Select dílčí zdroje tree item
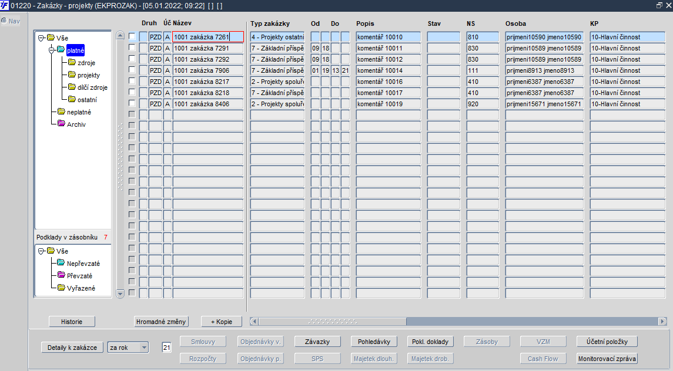Image resolution: width=673 pixels, height=371 pixels. 93,87
